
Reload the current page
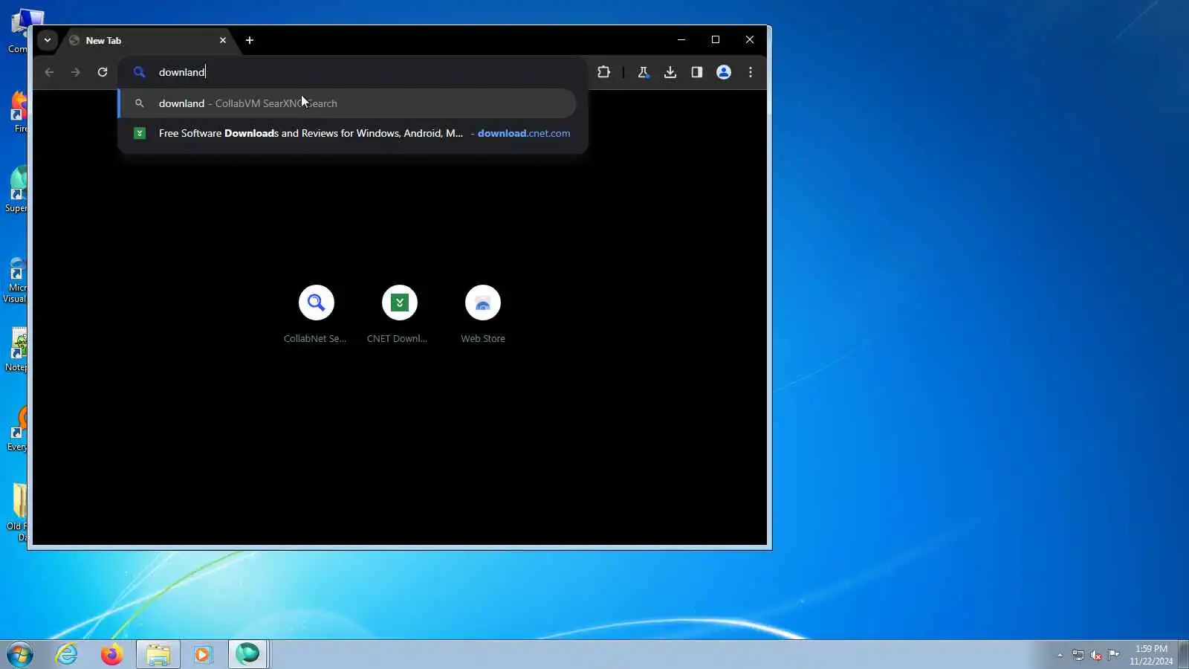point(103,72)
